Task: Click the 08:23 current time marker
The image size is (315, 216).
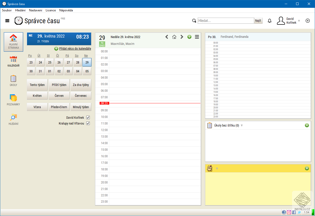Action: (x=104, y=103)
